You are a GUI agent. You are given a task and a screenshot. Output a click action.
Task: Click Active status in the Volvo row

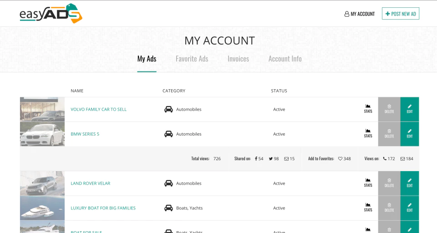coord(279,110)
